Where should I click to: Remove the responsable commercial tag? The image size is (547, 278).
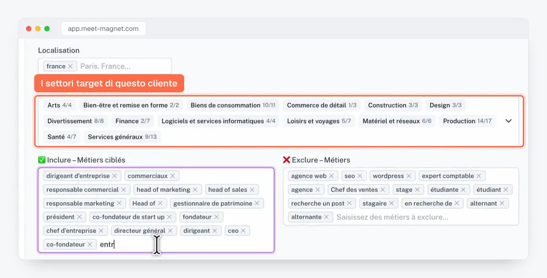[123, 190]
